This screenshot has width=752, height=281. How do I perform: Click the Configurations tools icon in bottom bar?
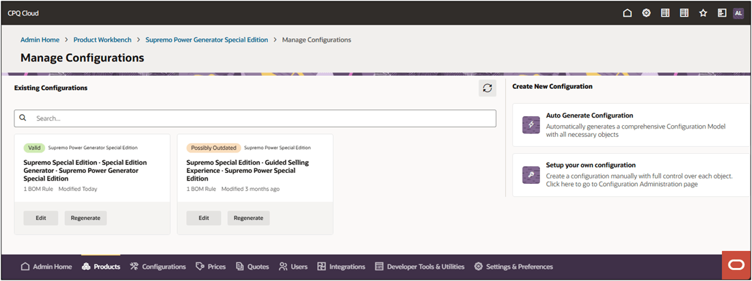(134, 267)
